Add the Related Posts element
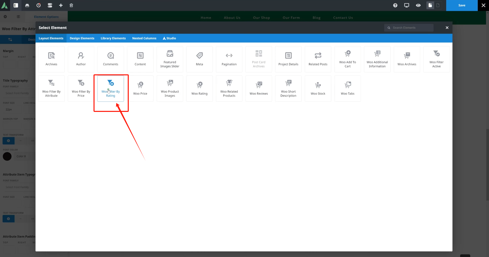This screenshot has height=257, width=489. (318, 59)
